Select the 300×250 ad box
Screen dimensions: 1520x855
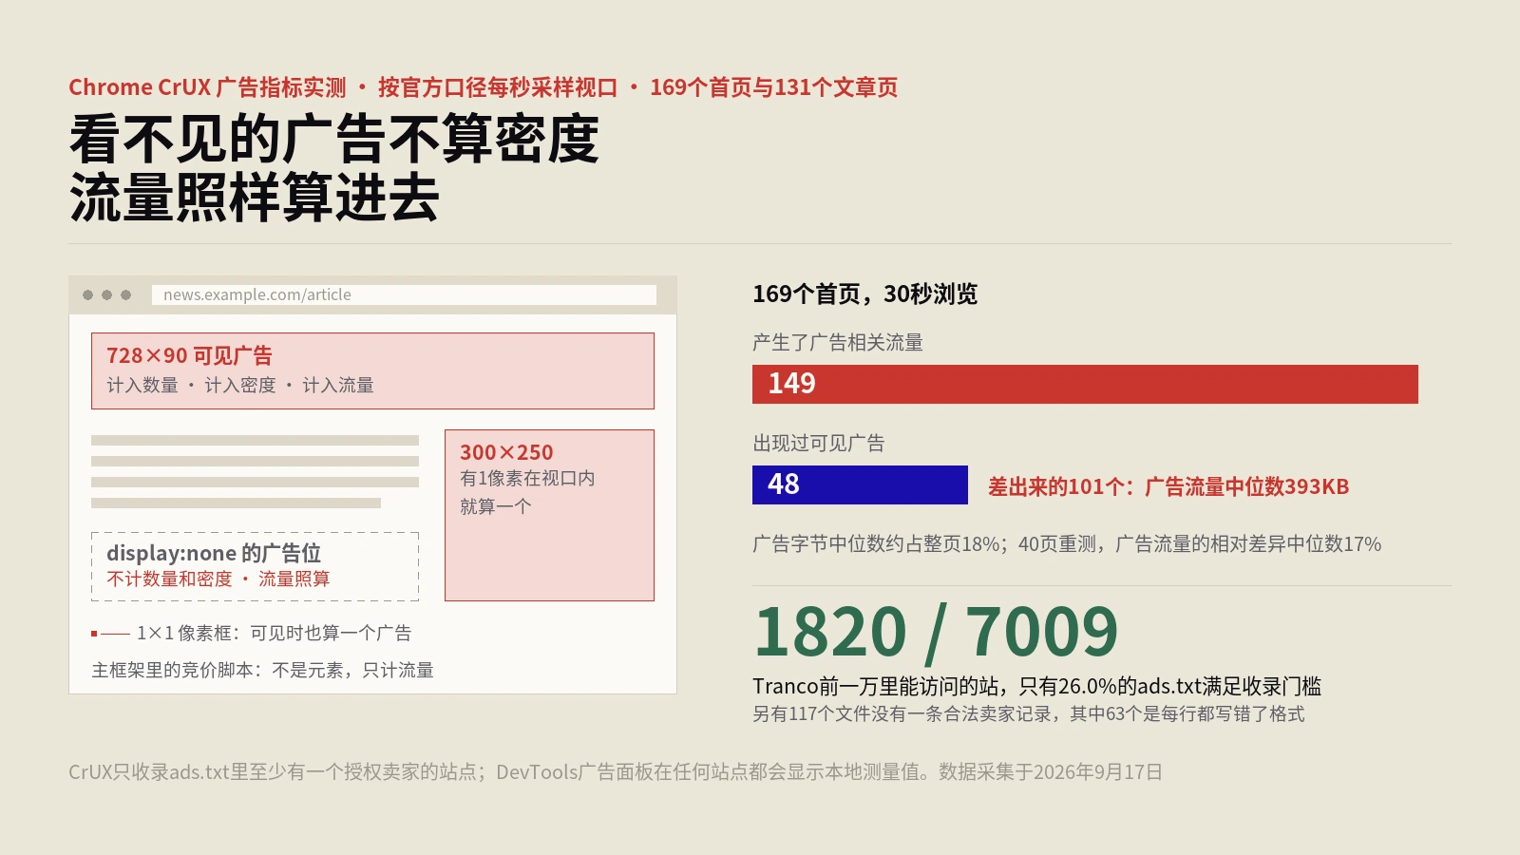coord(549,515)
